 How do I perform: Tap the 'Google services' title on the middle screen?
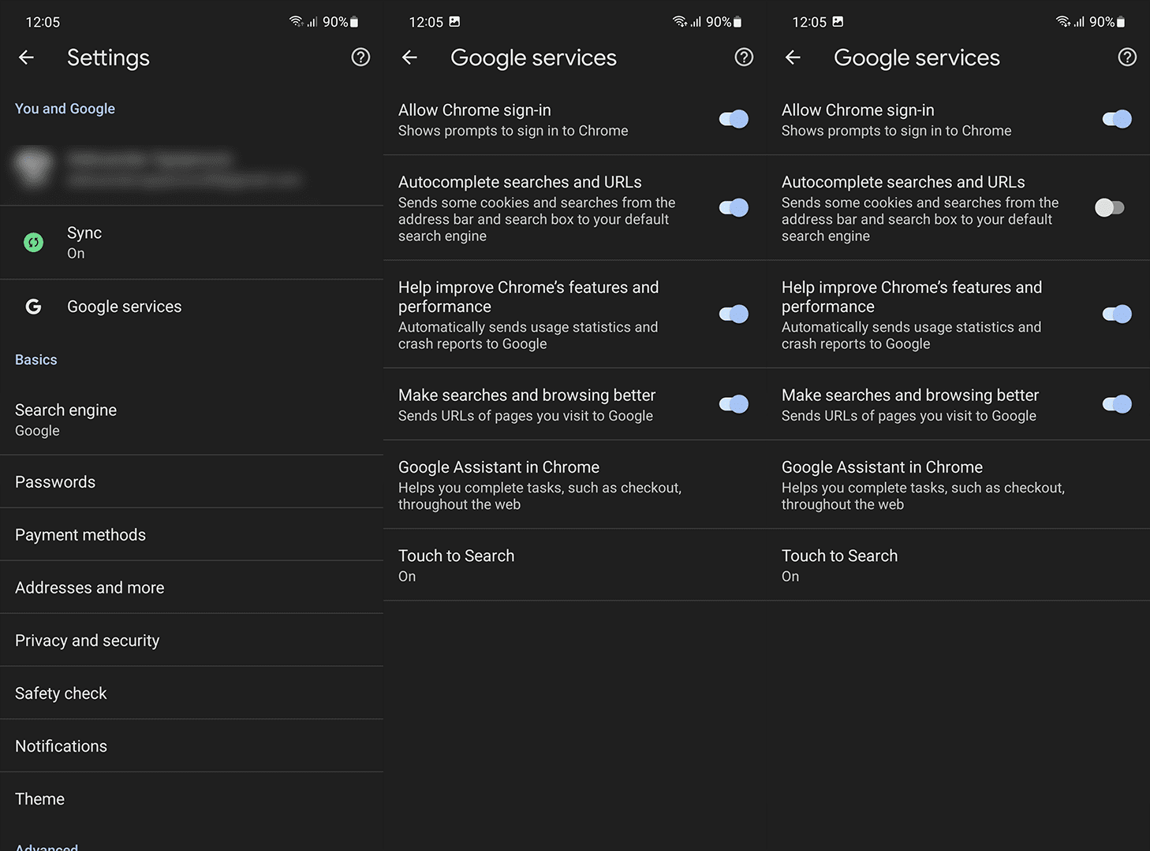[533, 58]
